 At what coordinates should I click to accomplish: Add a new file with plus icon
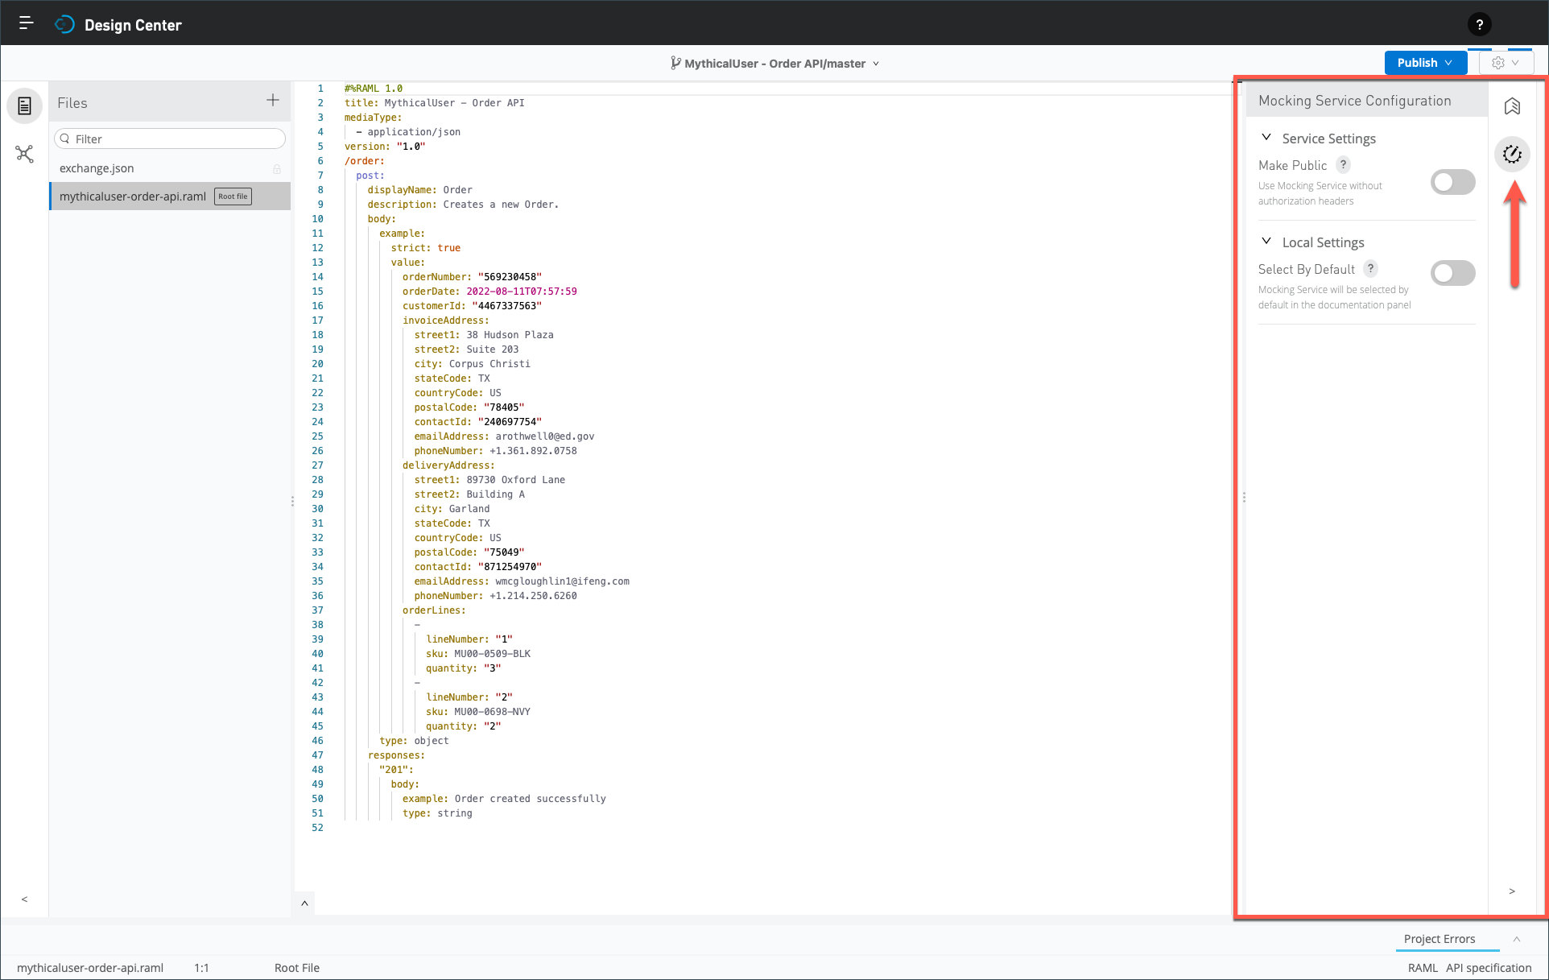(x=273, y=100)
